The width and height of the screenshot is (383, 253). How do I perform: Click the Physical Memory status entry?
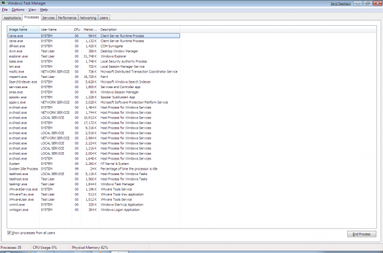click(90, 248)
